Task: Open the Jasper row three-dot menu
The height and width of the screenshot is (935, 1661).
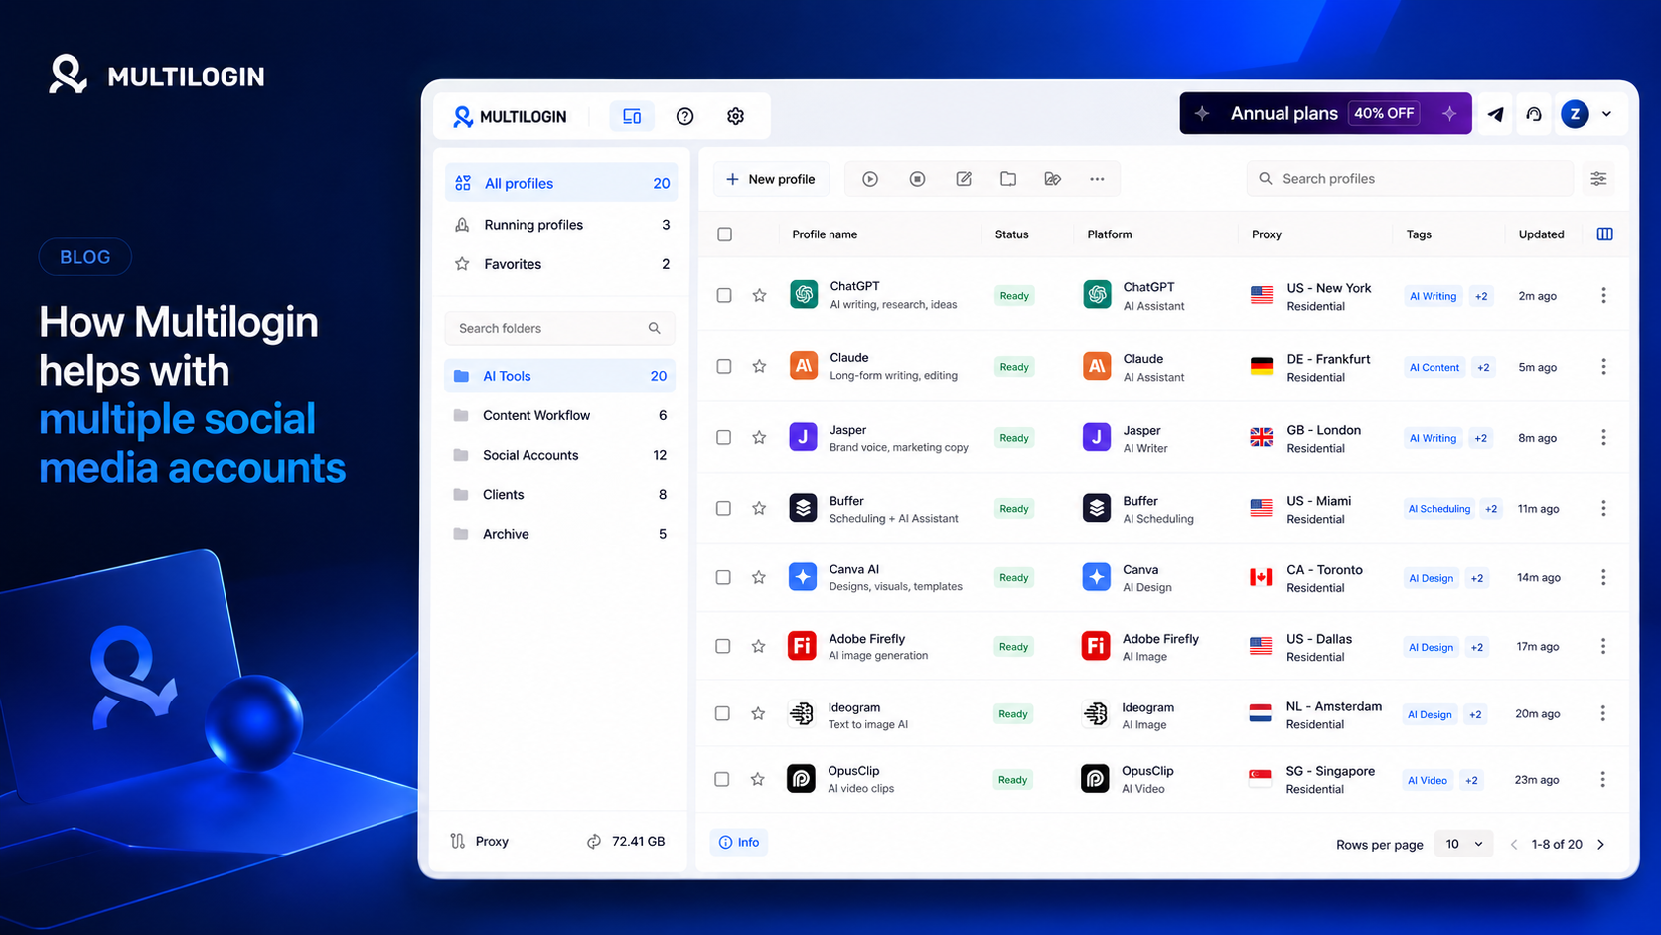Action: pos(1603,437)
